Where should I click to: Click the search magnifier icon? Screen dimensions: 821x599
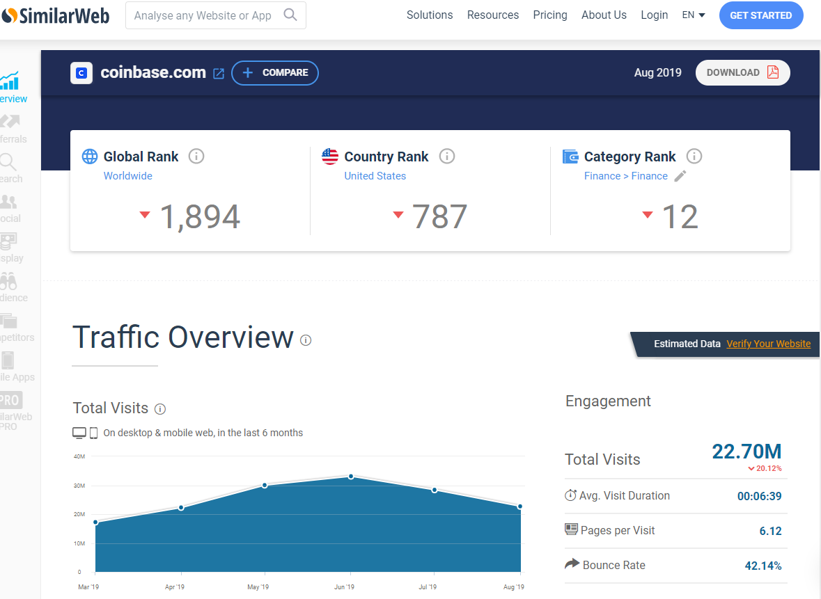[290, 15]
